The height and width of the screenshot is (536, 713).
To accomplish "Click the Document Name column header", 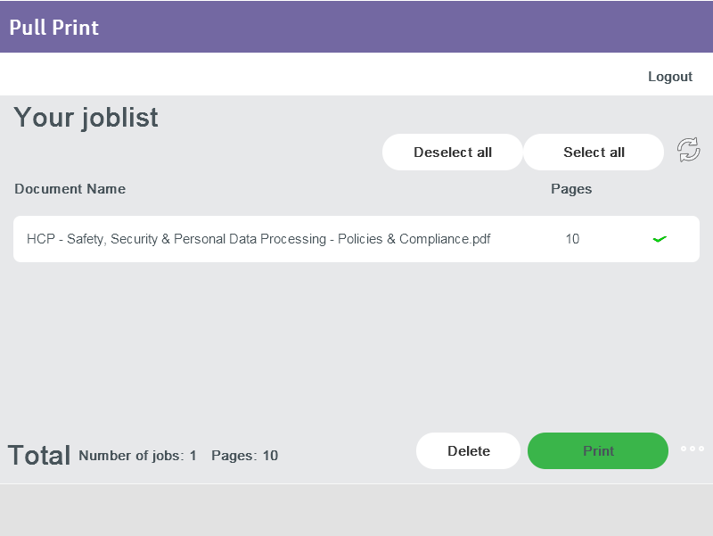I will pos(70,189).
